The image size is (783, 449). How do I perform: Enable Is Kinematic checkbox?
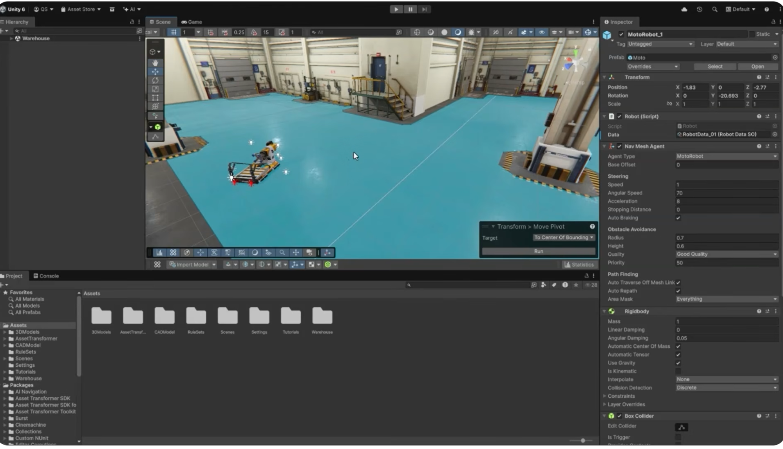(x=678, y=371)
